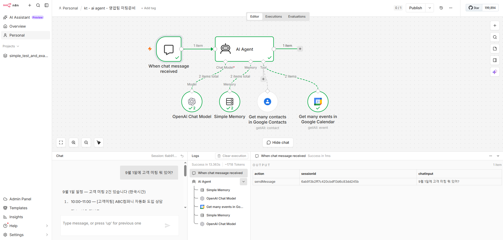Select Google Contacts tool node
Image resolution: width=503 pixels, height=240 pixels.
[267, 101]
